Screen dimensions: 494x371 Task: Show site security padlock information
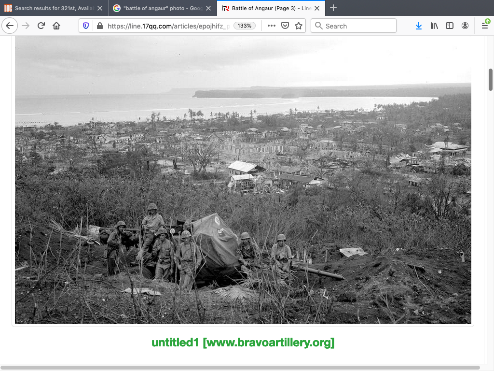(99, 26)
